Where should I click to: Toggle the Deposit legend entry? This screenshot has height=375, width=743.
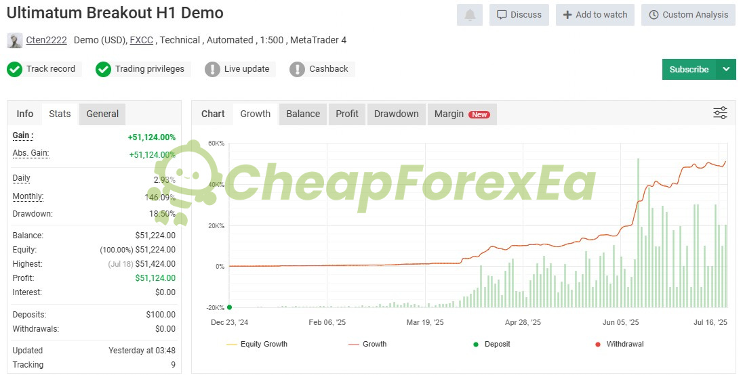pyautogui.click(x=492, y=345)
